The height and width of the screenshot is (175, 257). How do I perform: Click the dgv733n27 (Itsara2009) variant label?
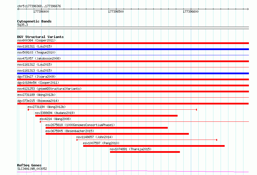36,77
